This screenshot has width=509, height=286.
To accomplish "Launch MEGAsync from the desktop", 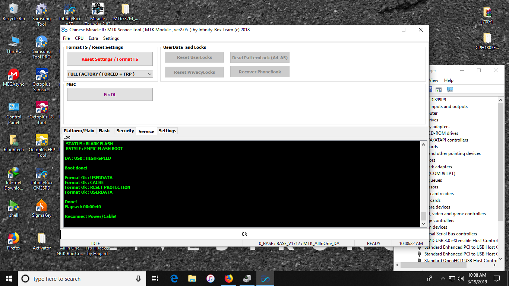I will tap(14, 77).
